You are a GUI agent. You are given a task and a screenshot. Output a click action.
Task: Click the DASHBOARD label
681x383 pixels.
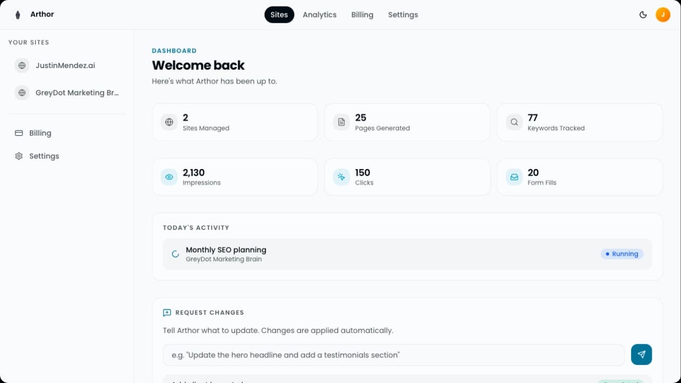click(175, 51)
